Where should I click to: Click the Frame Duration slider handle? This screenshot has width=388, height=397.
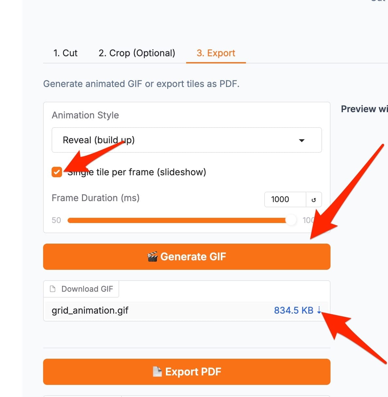[291, 220]
